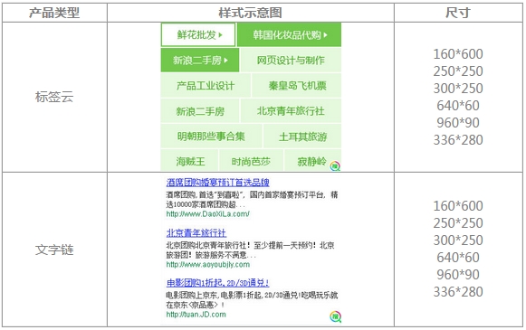Click 300*250 in the 文字链 row
Image resolution: width=526 pixels, height=330 pixels.
tap(458, 240)
